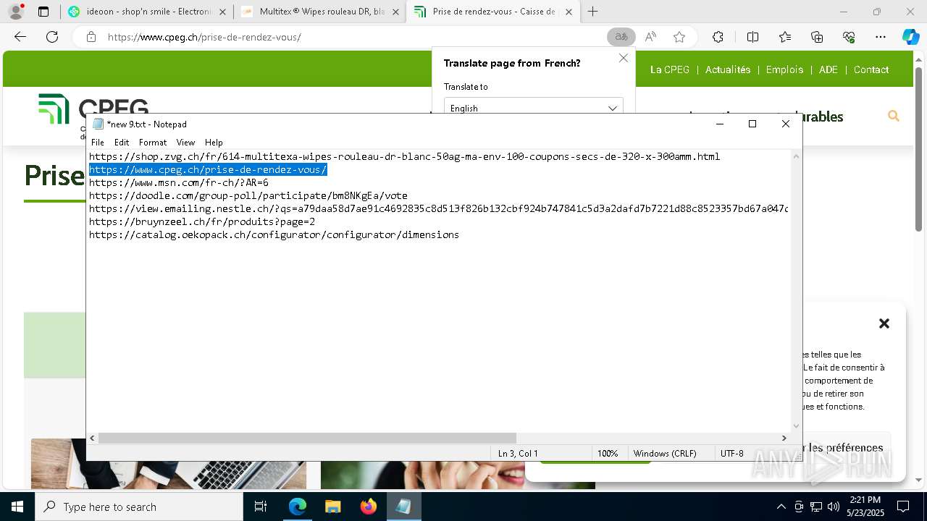The image size is (927, 521).
Task: Enable Read aloud icon in address bar
Action: pos(650,37)
